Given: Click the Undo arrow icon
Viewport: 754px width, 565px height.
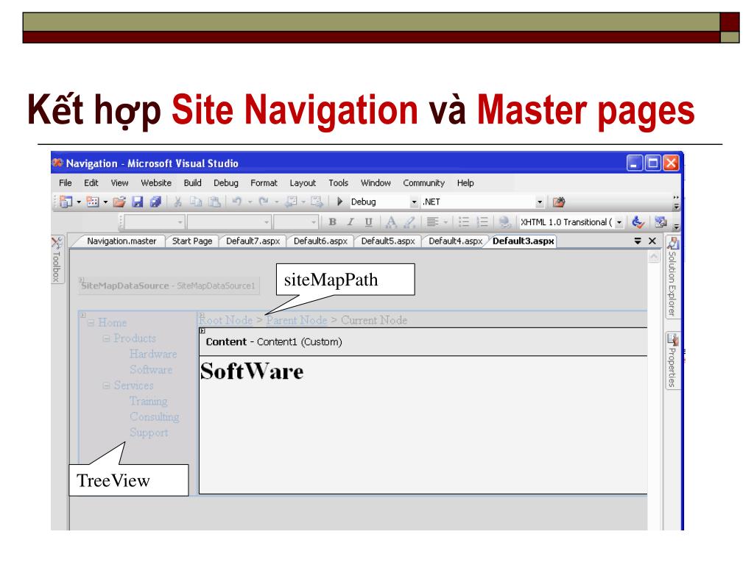Looking at the screenshot, I should 236,202.
